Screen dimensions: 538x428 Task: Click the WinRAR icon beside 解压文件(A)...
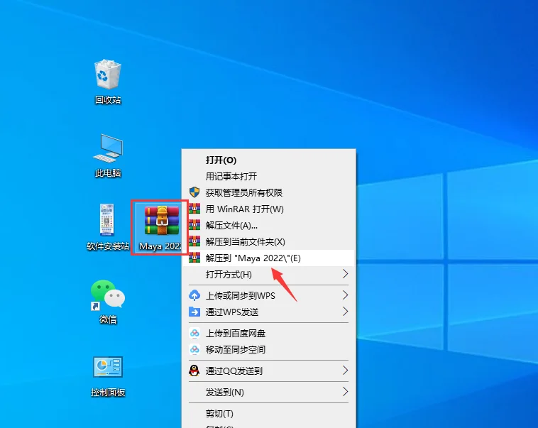pyautogui.click(x=194, y=225)
